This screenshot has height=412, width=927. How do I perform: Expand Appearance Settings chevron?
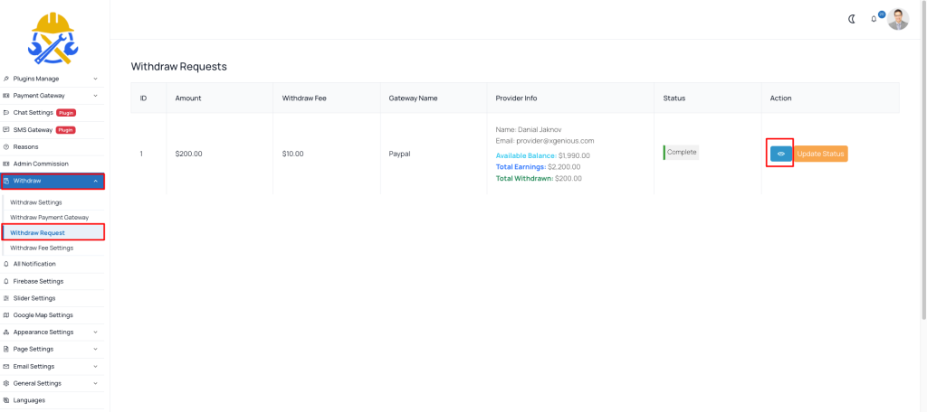click(x=95, y=332)
